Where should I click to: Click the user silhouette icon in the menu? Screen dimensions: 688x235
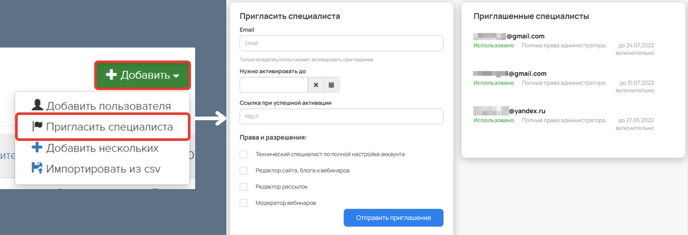(x=37, y=105)
